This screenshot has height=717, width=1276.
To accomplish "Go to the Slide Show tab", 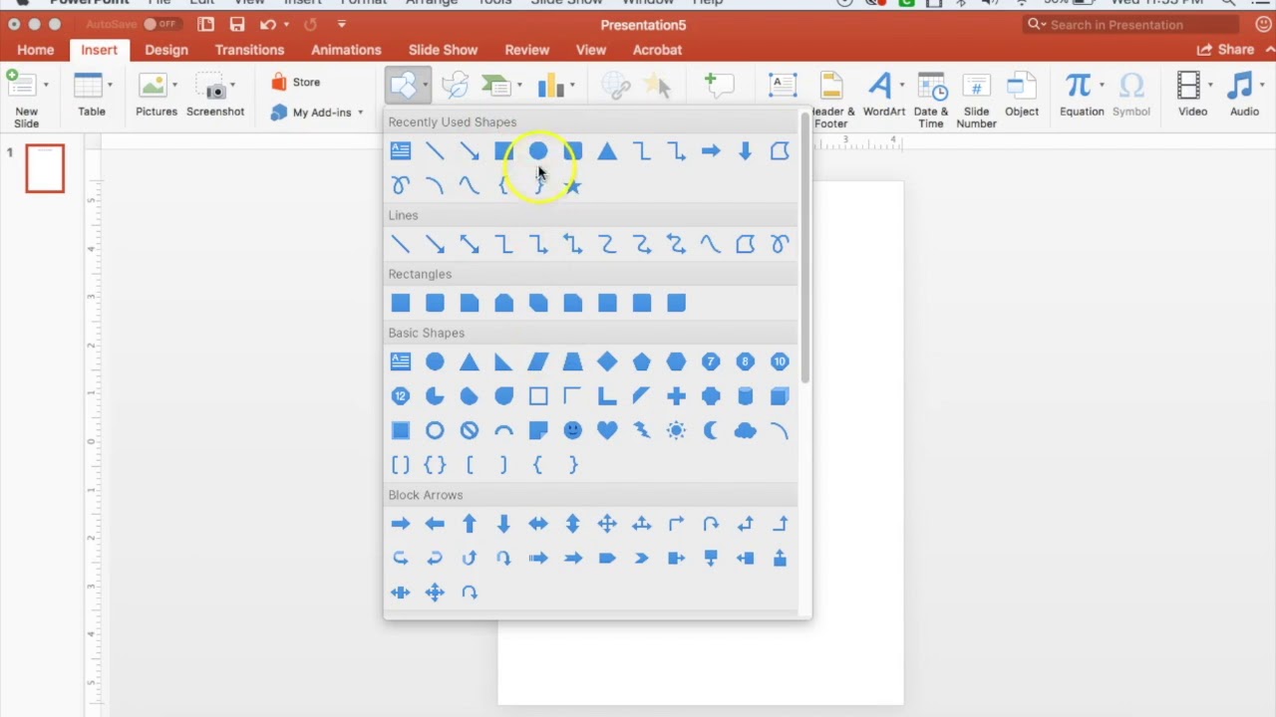I will click(444, 50).
